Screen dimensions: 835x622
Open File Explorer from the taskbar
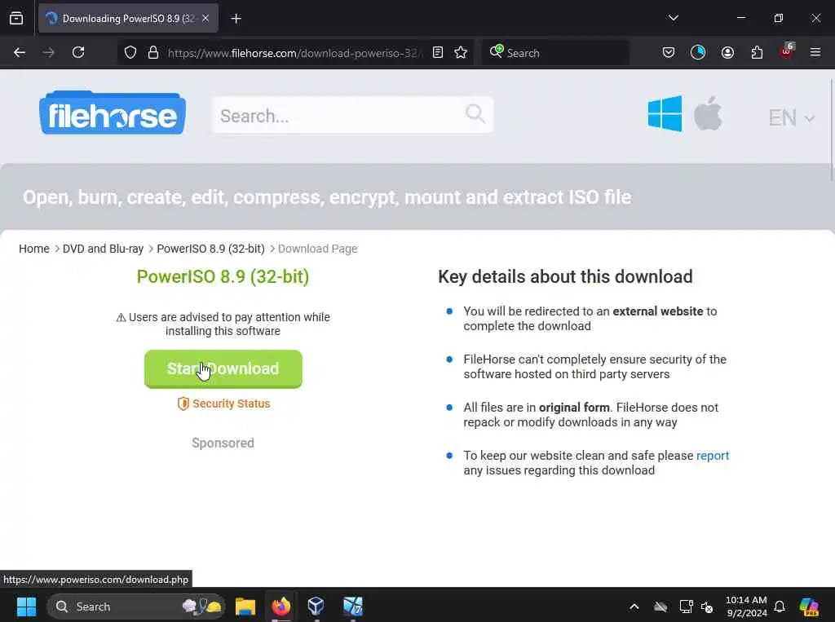point(245,607)
